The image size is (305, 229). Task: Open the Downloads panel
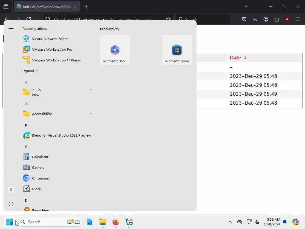click(255, 19)
